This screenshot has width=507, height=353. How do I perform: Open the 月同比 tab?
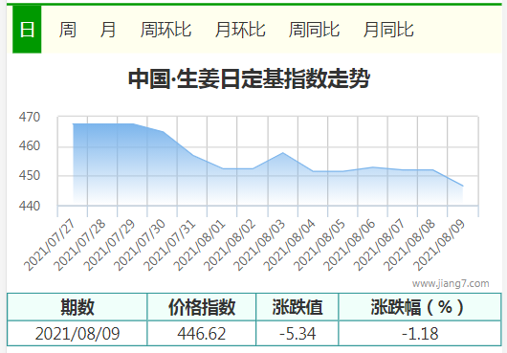pos(388,30)
